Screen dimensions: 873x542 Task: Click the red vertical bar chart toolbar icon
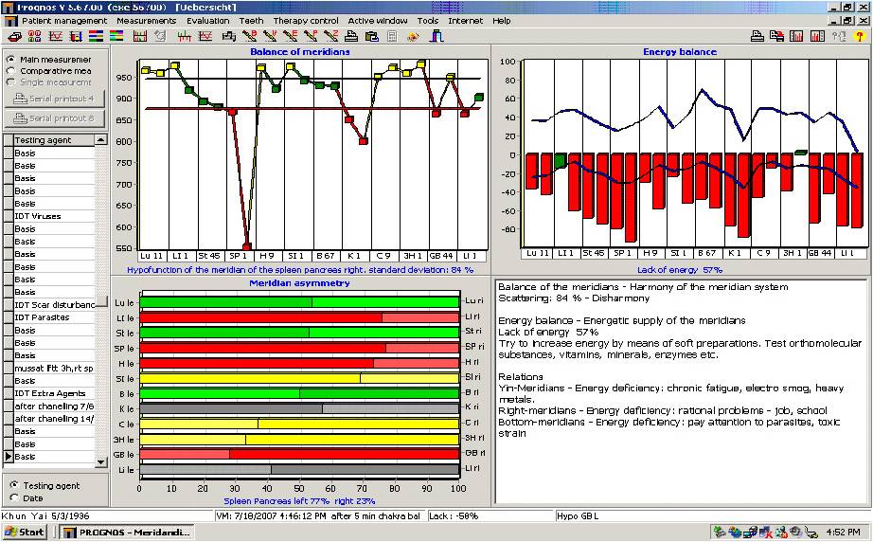140,37
